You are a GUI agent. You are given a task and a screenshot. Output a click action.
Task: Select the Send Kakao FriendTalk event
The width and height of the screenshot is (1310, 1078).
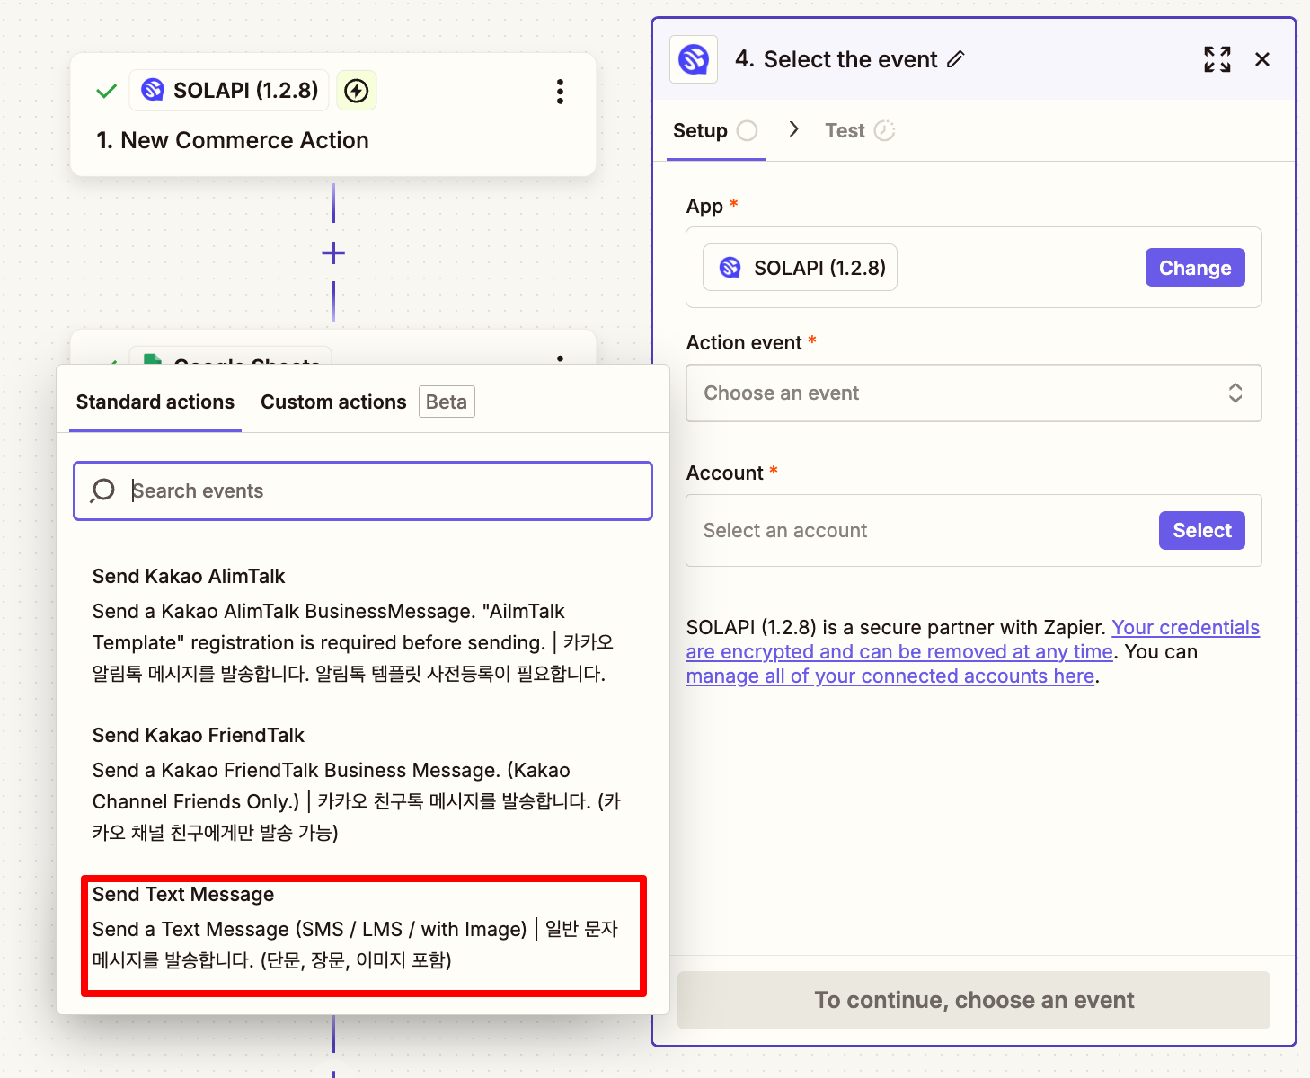pos(363,783)
